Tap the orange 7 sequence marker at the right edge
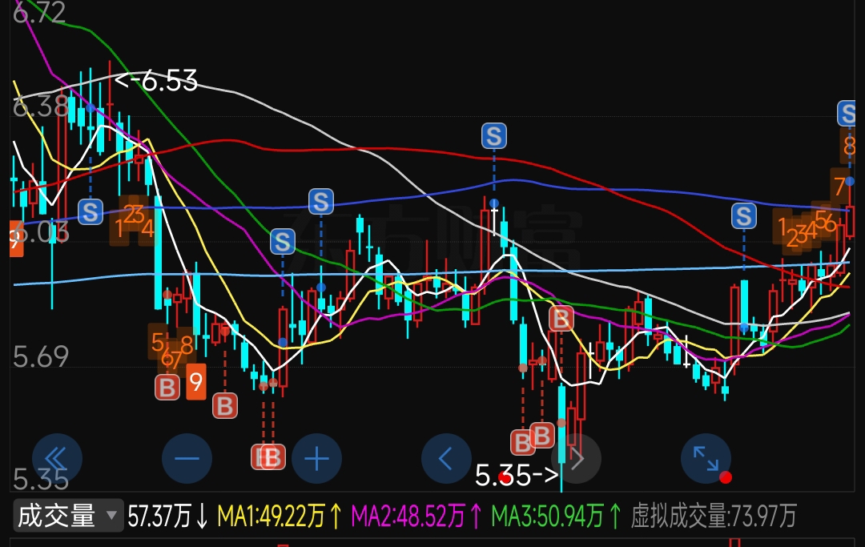The height and width of the screenshot is (547, 865). pyautogui.click(x=839, y=187)
